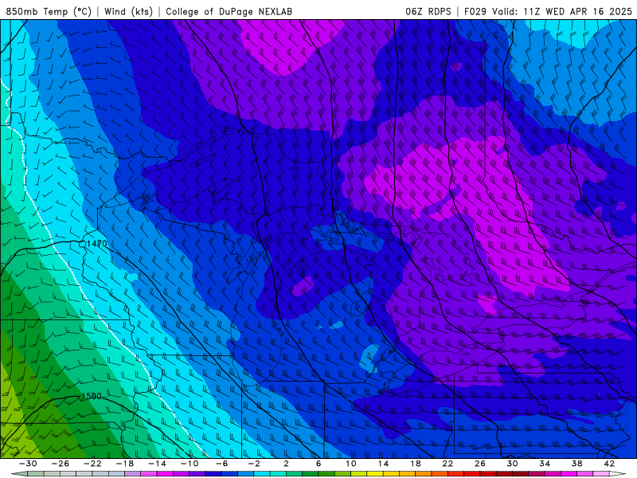Click the positive 10 color scale label
This screenshot has width=637, height=478.
tap(351, 464)
